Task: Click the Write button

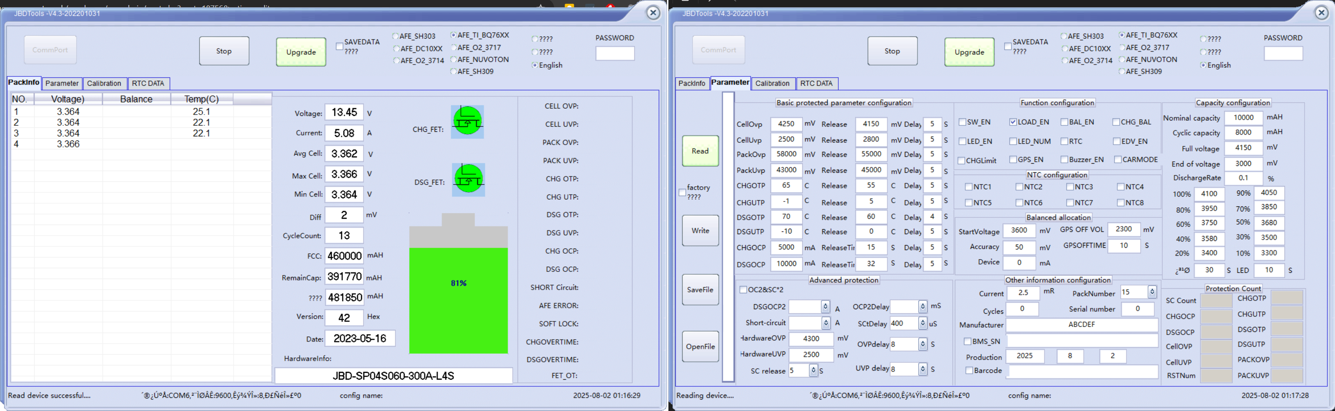Action: pos(700,231)
